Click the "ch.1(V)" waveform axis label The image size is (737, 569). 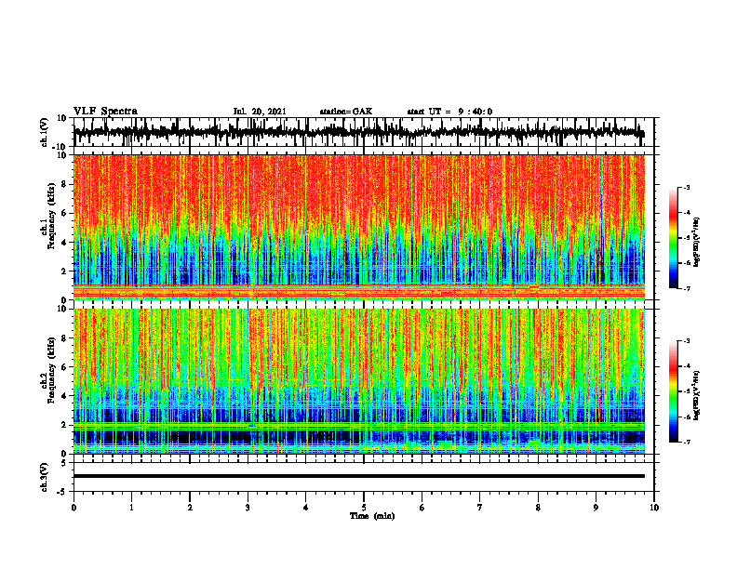(x=45, y=132)
